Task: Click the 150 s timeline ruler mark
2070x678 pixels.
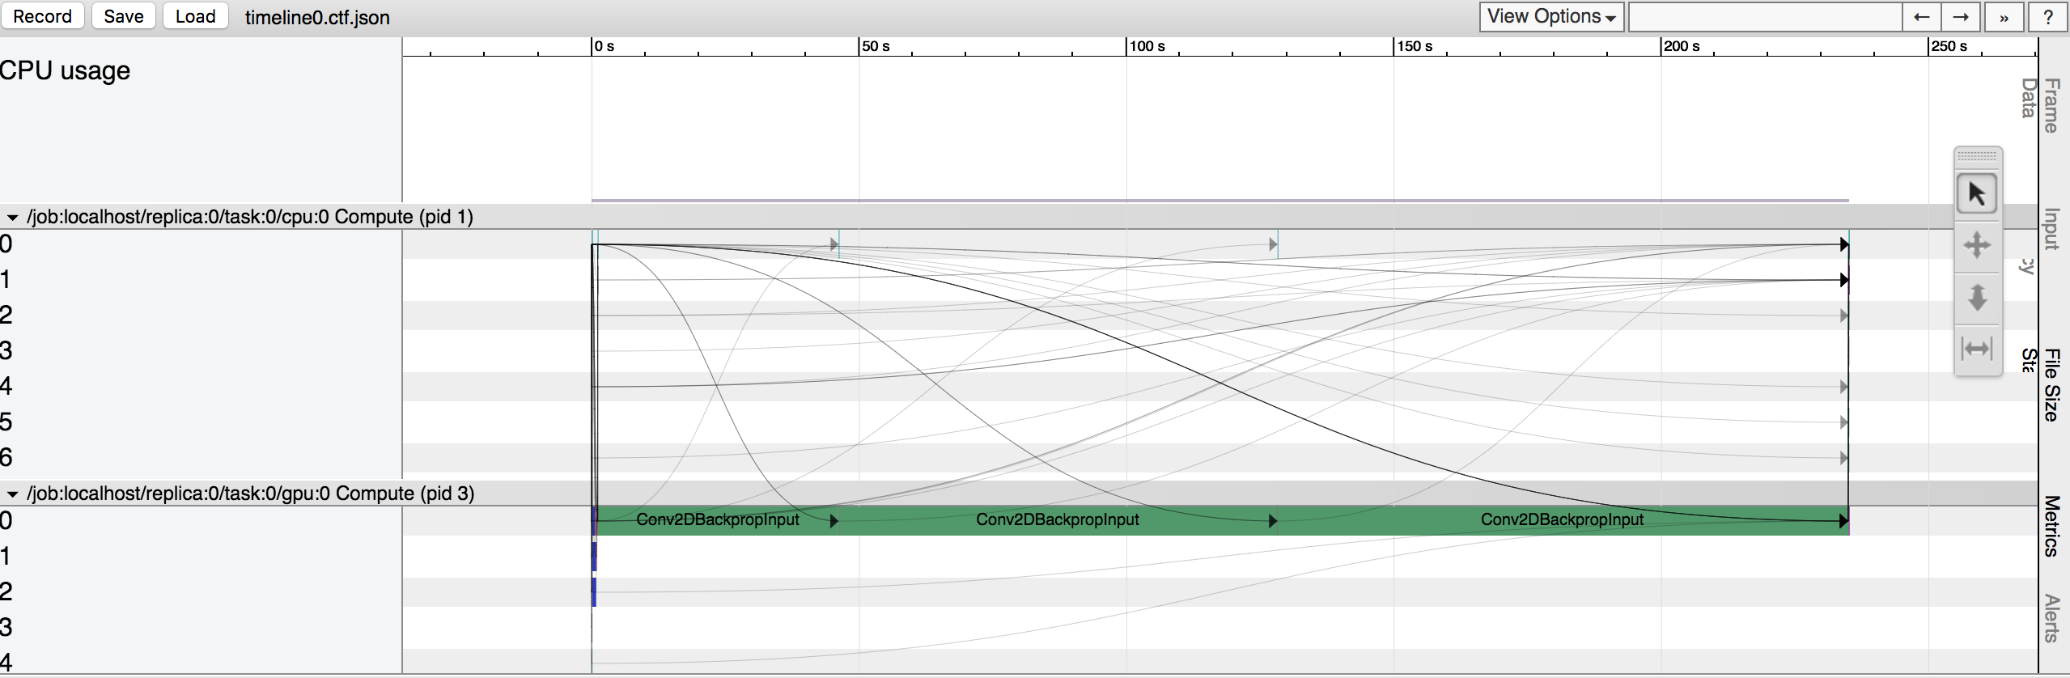Action: pos(1414,46)
